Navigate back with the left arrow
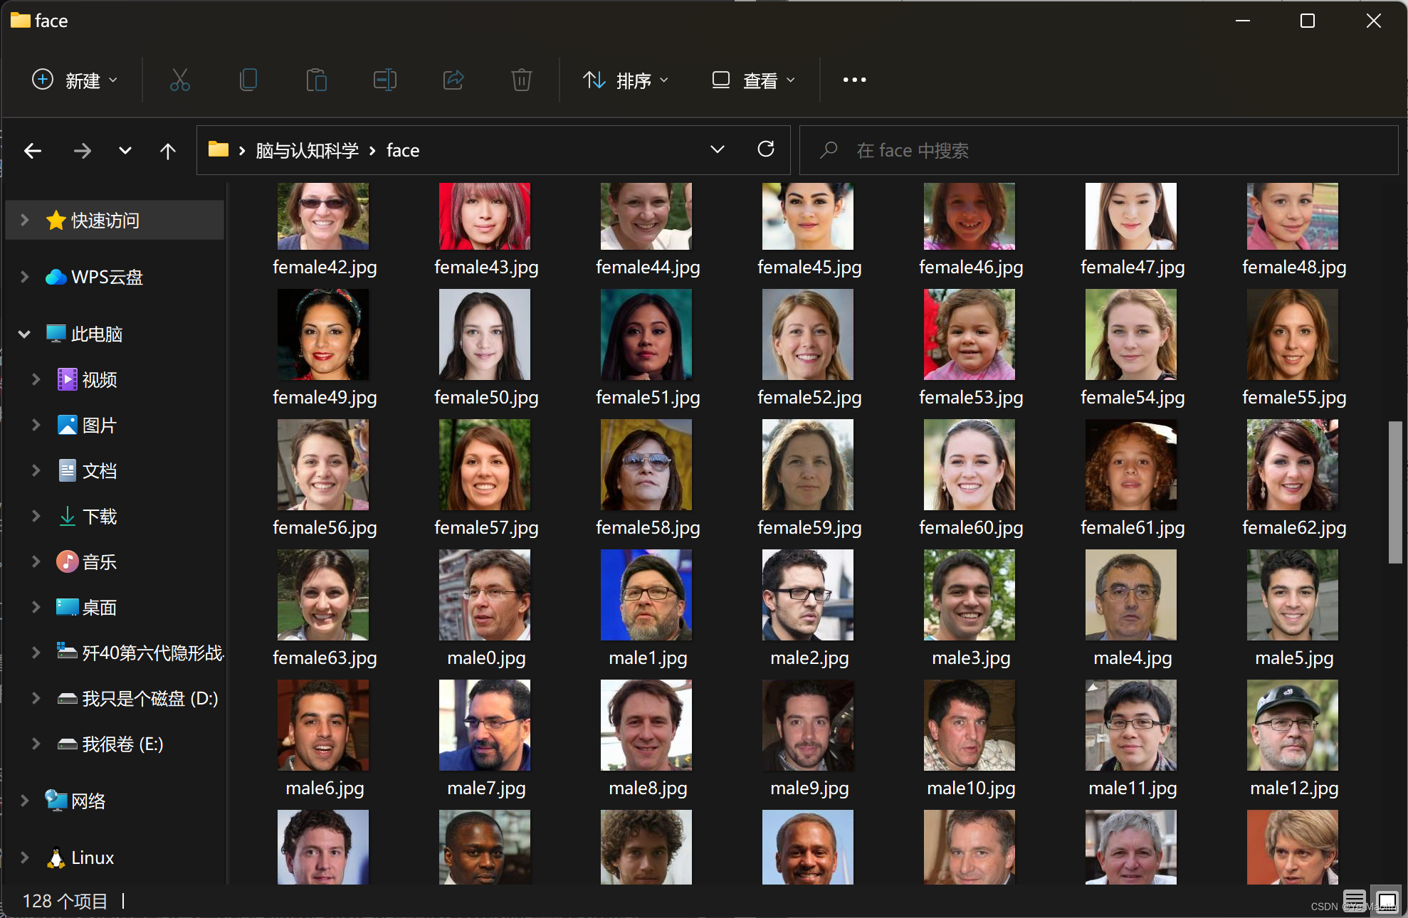 tap(33, 151)
